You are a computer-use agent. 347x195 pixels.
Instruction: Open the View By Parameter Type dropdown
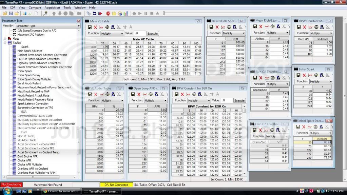pos(47,26)
